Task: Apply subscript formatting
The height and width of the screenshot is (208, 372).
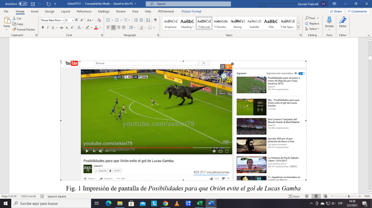Action: coord(67,27)
